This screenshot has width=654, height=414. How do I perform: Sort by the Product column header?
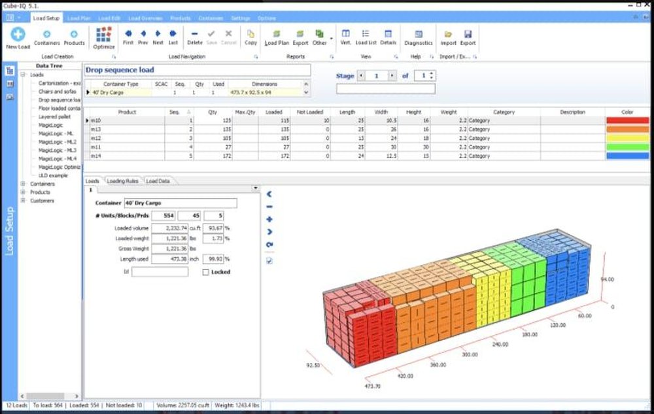pyautogui.click(x=127, y=112)
